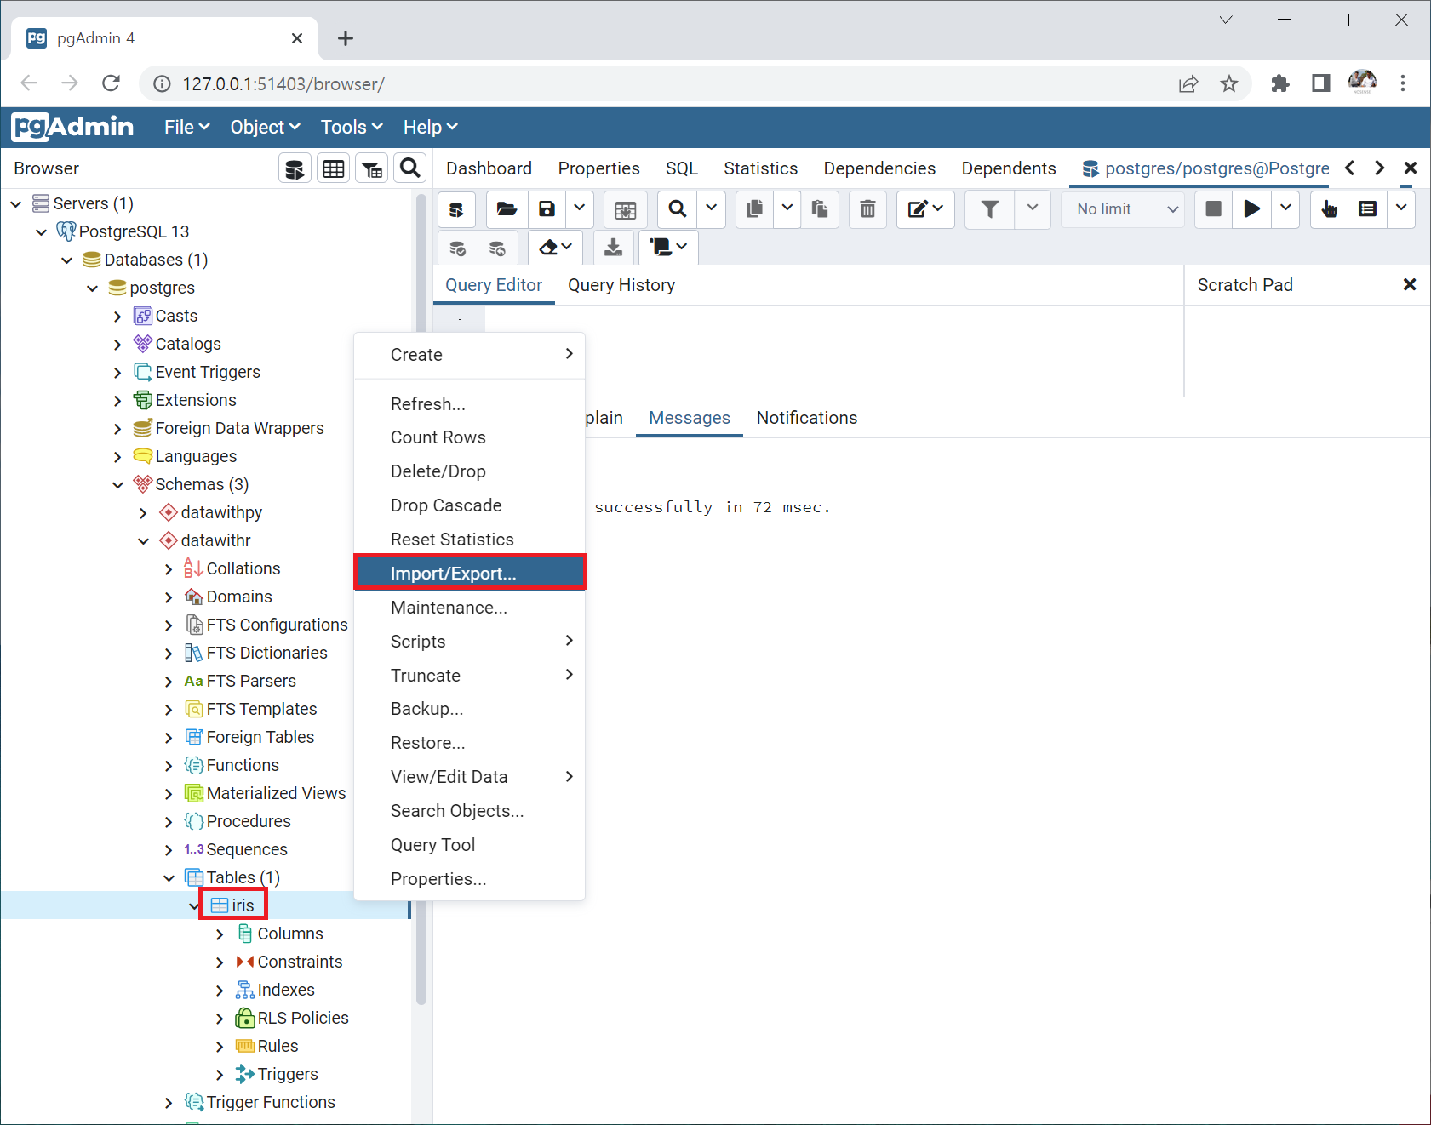
Task: Open the Macros scroll icon dropdown
Action: click(x=668, y=248)
